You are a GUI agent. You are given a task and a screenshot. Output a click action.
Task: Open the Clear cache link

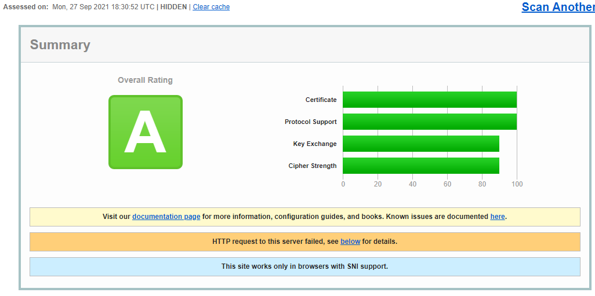click(x=211, y=7)
